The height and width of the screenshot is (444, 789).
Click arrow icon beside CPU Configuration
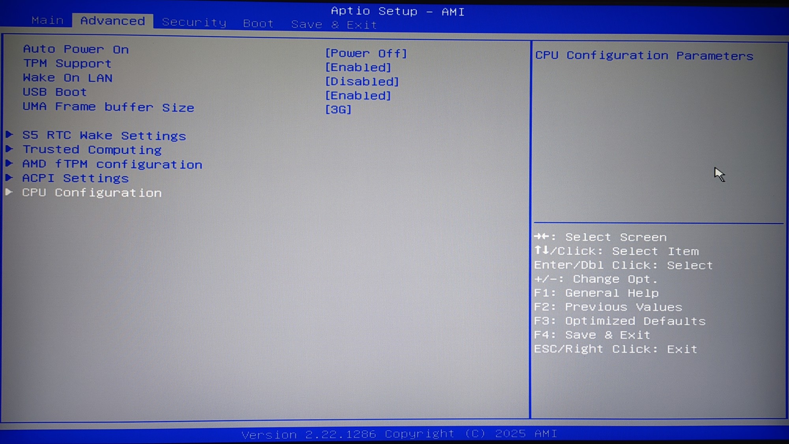pyautogui.click(x=9, y=192)
